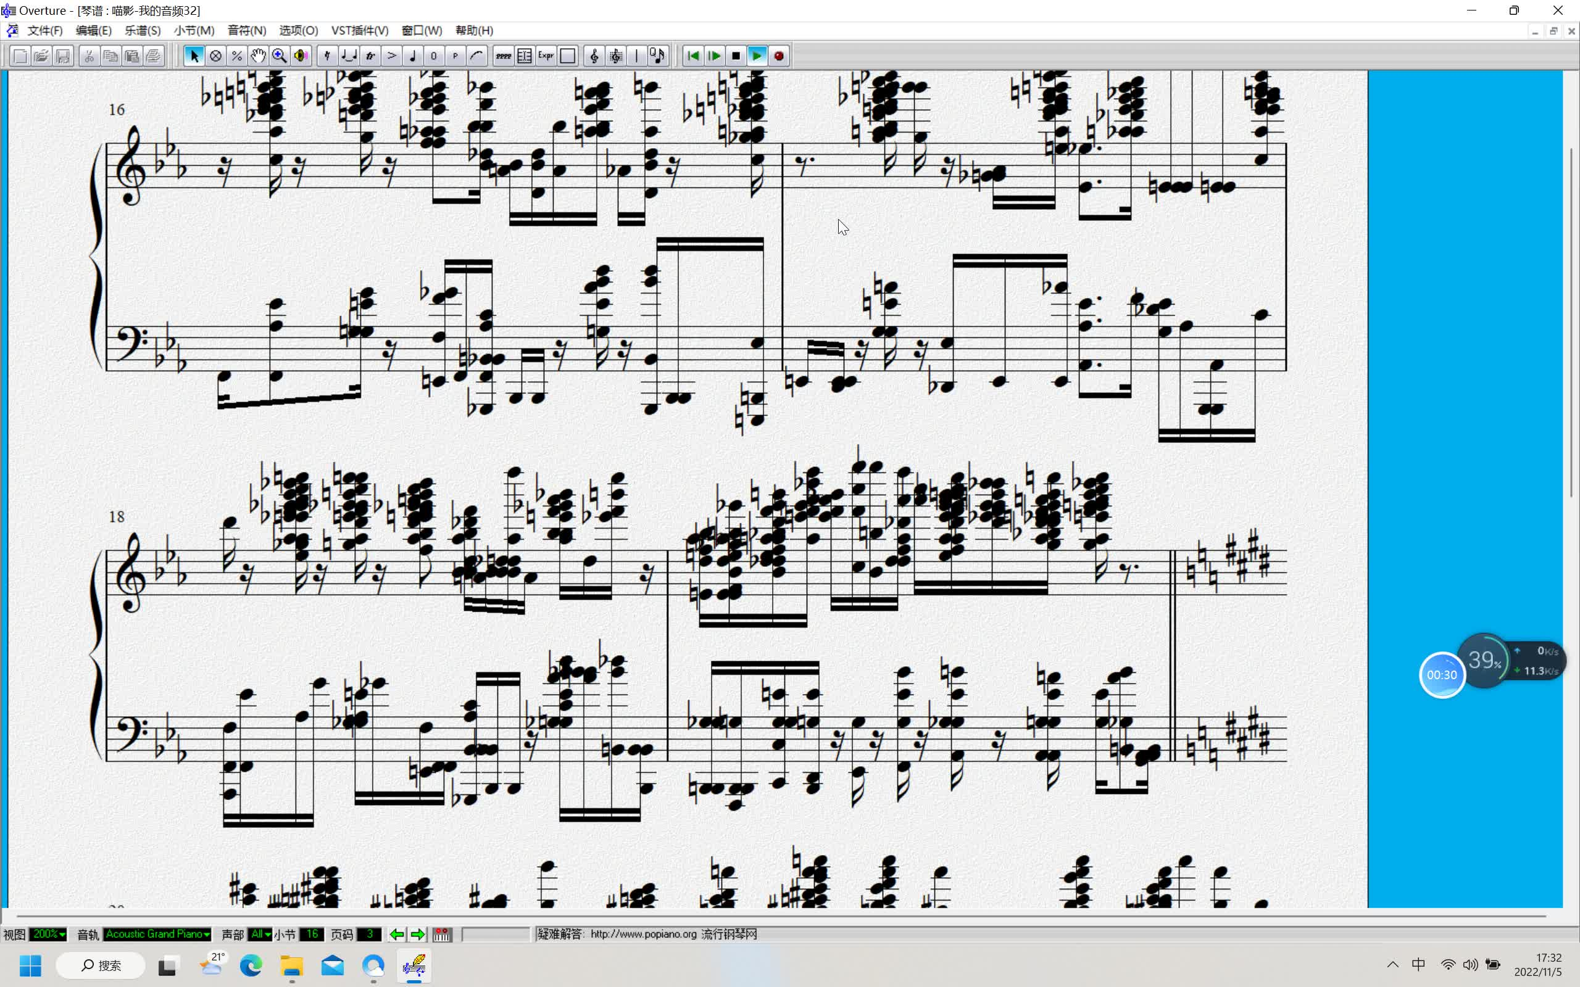Click the Cut scissors icon
This screenshot has width=1580, height=987.
tap(89, 56)
